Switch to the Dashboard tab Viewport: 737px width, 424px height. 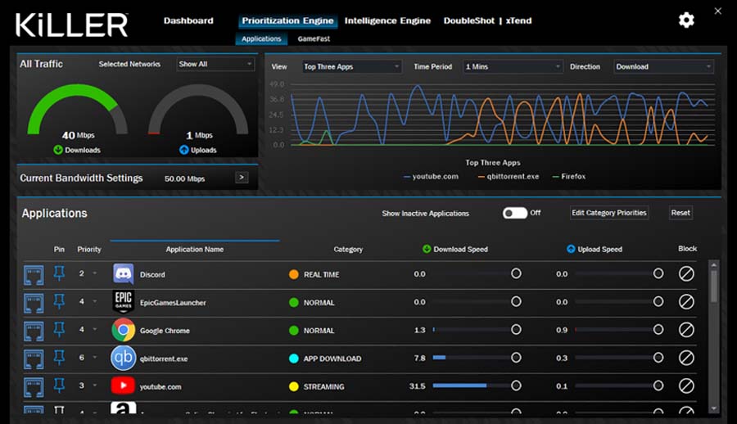tap(188, 20)
